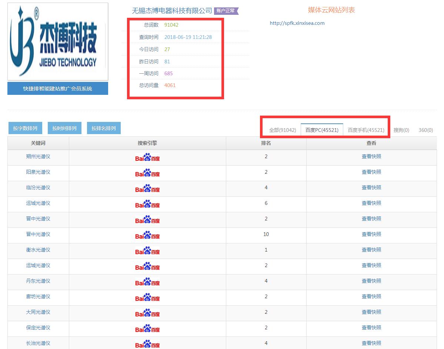
Task: Click Baidu logo in 廊坊光谱仪 row
Action: (147, 298)
